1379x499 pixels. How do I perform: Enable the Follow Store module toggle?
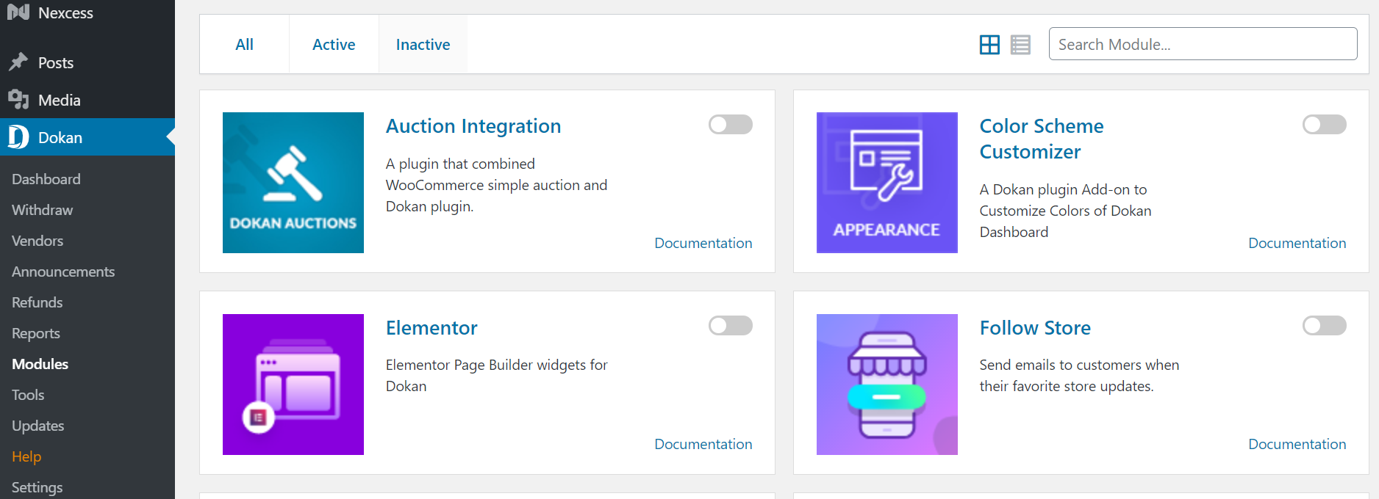click(x=1324, y=326)
